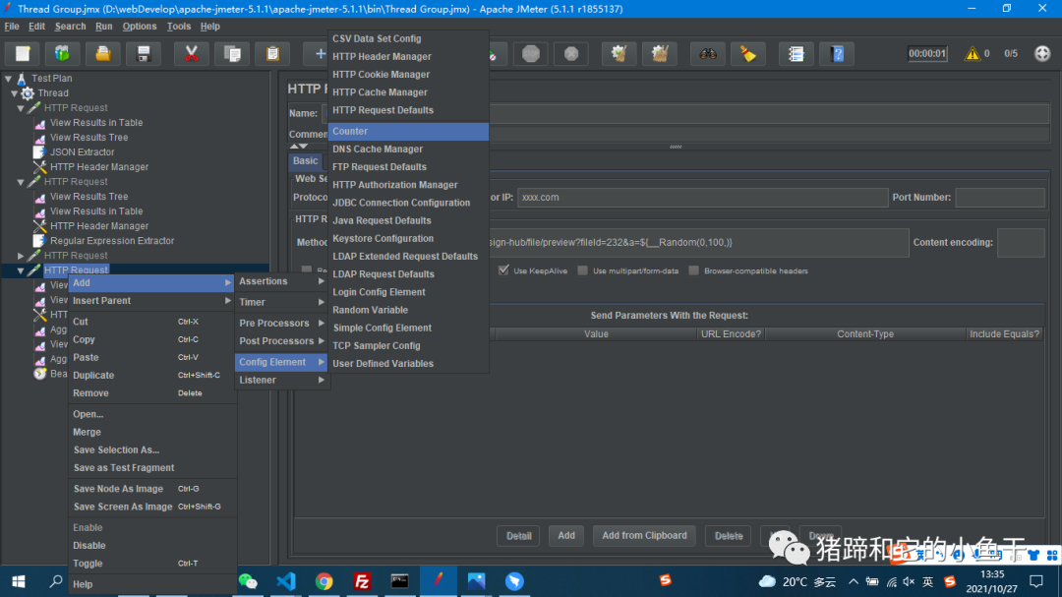Click Add from Clipboard button
Image resolution: width=1062 pixels, height=597 pixels.
point(644,536)
